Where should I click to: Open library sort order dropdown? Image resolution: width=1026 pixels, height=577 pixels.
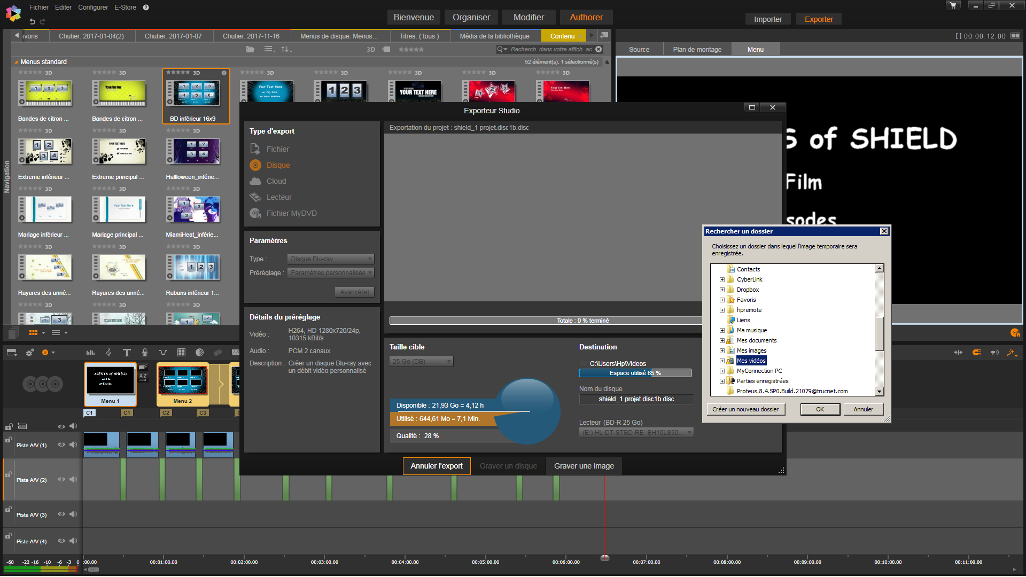click(286, 49)
